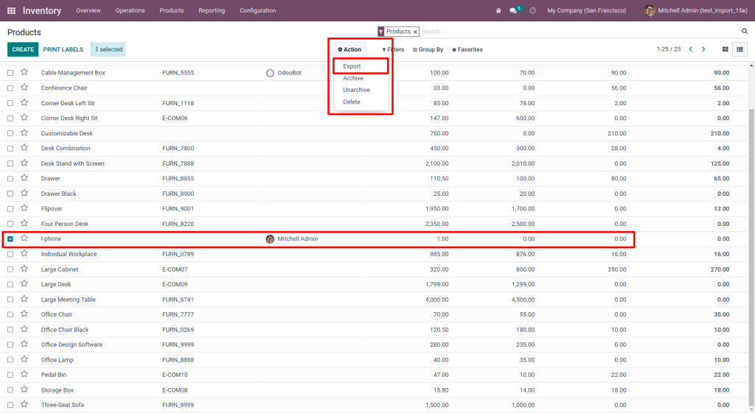
Task: Star the Office Lamp product
Action: click(24, 359)
